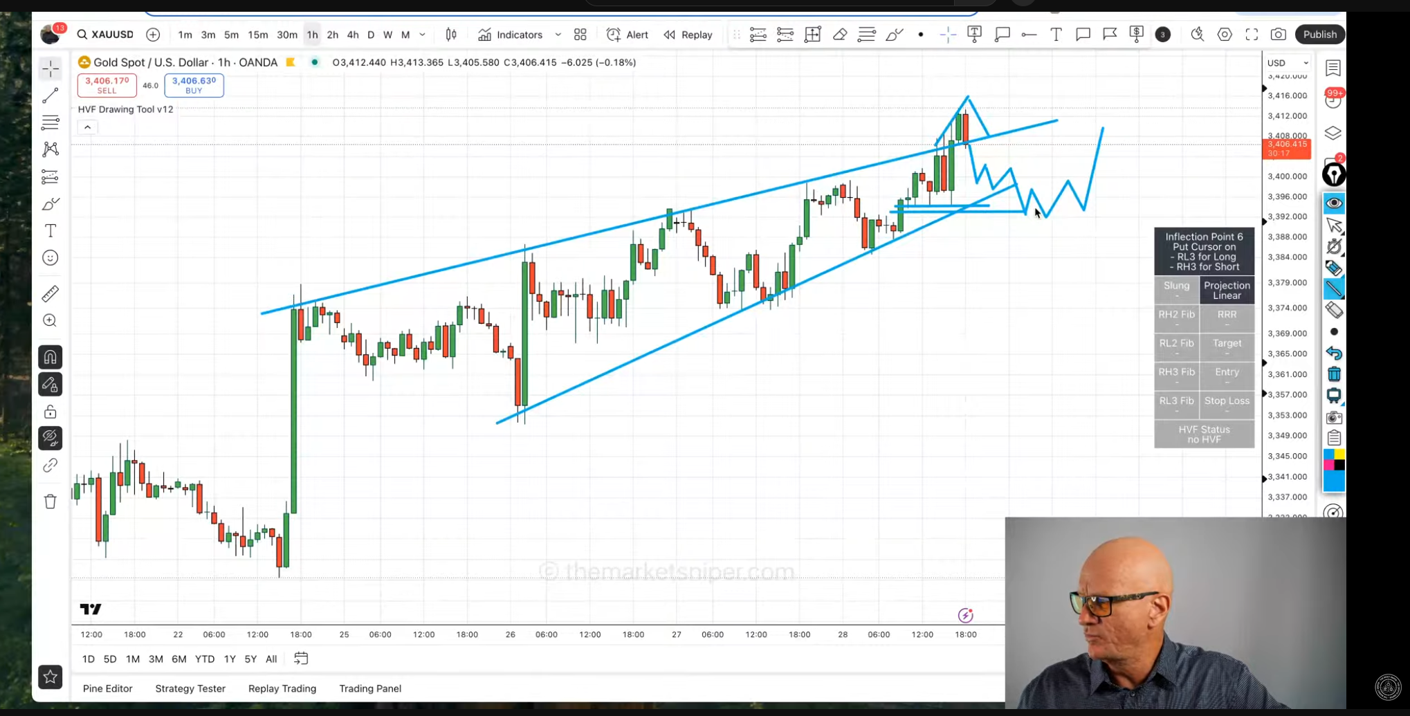Open the emoji icons tool
This screenshot has width=1410, height=716.
point(51,258)
